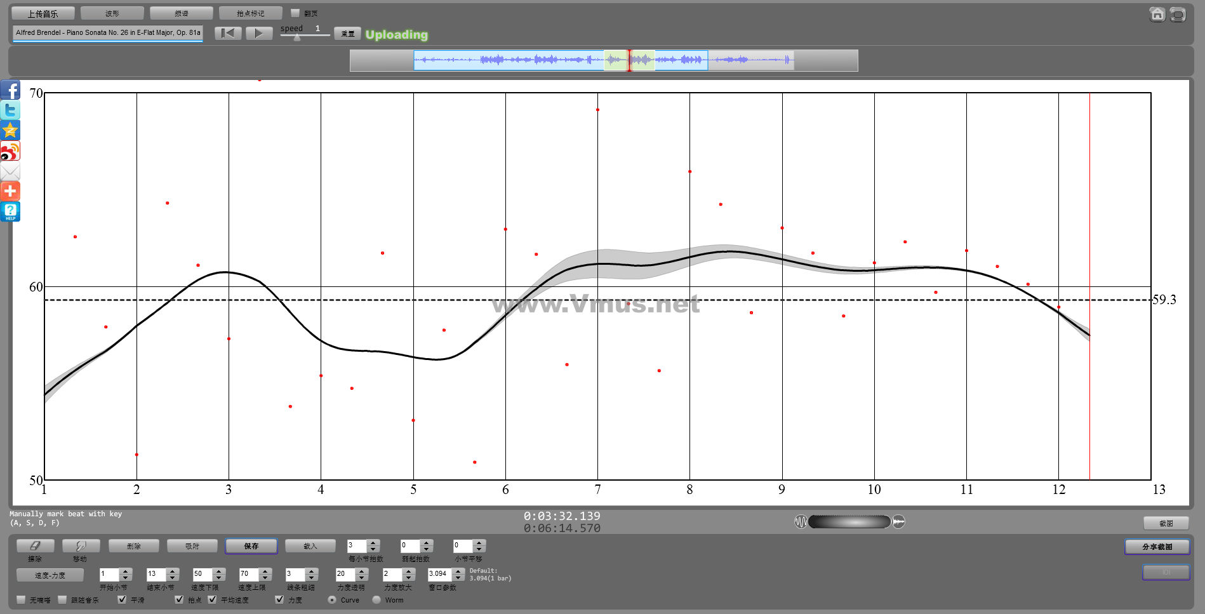Image resolution: width=1205 pixels, height=614 pixels.
Task: Decrease 力度透明 dynamics-opacity stepper
Action: point(362,577)
